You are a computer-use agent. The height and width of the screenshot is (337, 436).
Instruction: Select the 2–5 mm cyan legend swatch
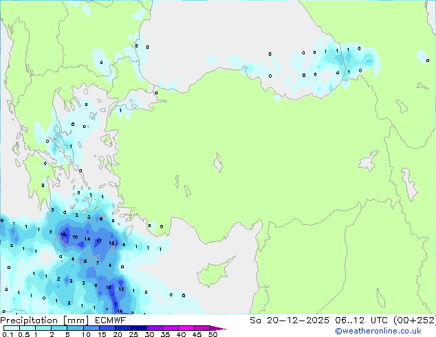59,328
